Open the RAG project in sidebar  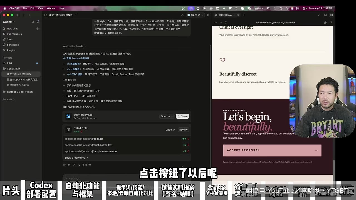21,63
